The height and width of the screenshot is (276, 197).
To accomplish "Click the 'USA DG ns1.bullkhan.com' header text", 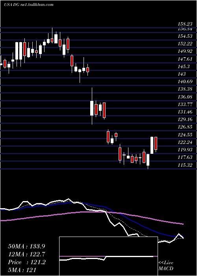I will 29,5.
